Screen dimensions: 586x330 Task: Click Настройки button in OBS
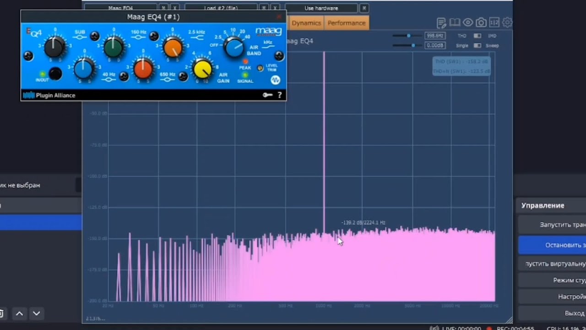coord(552,297)
